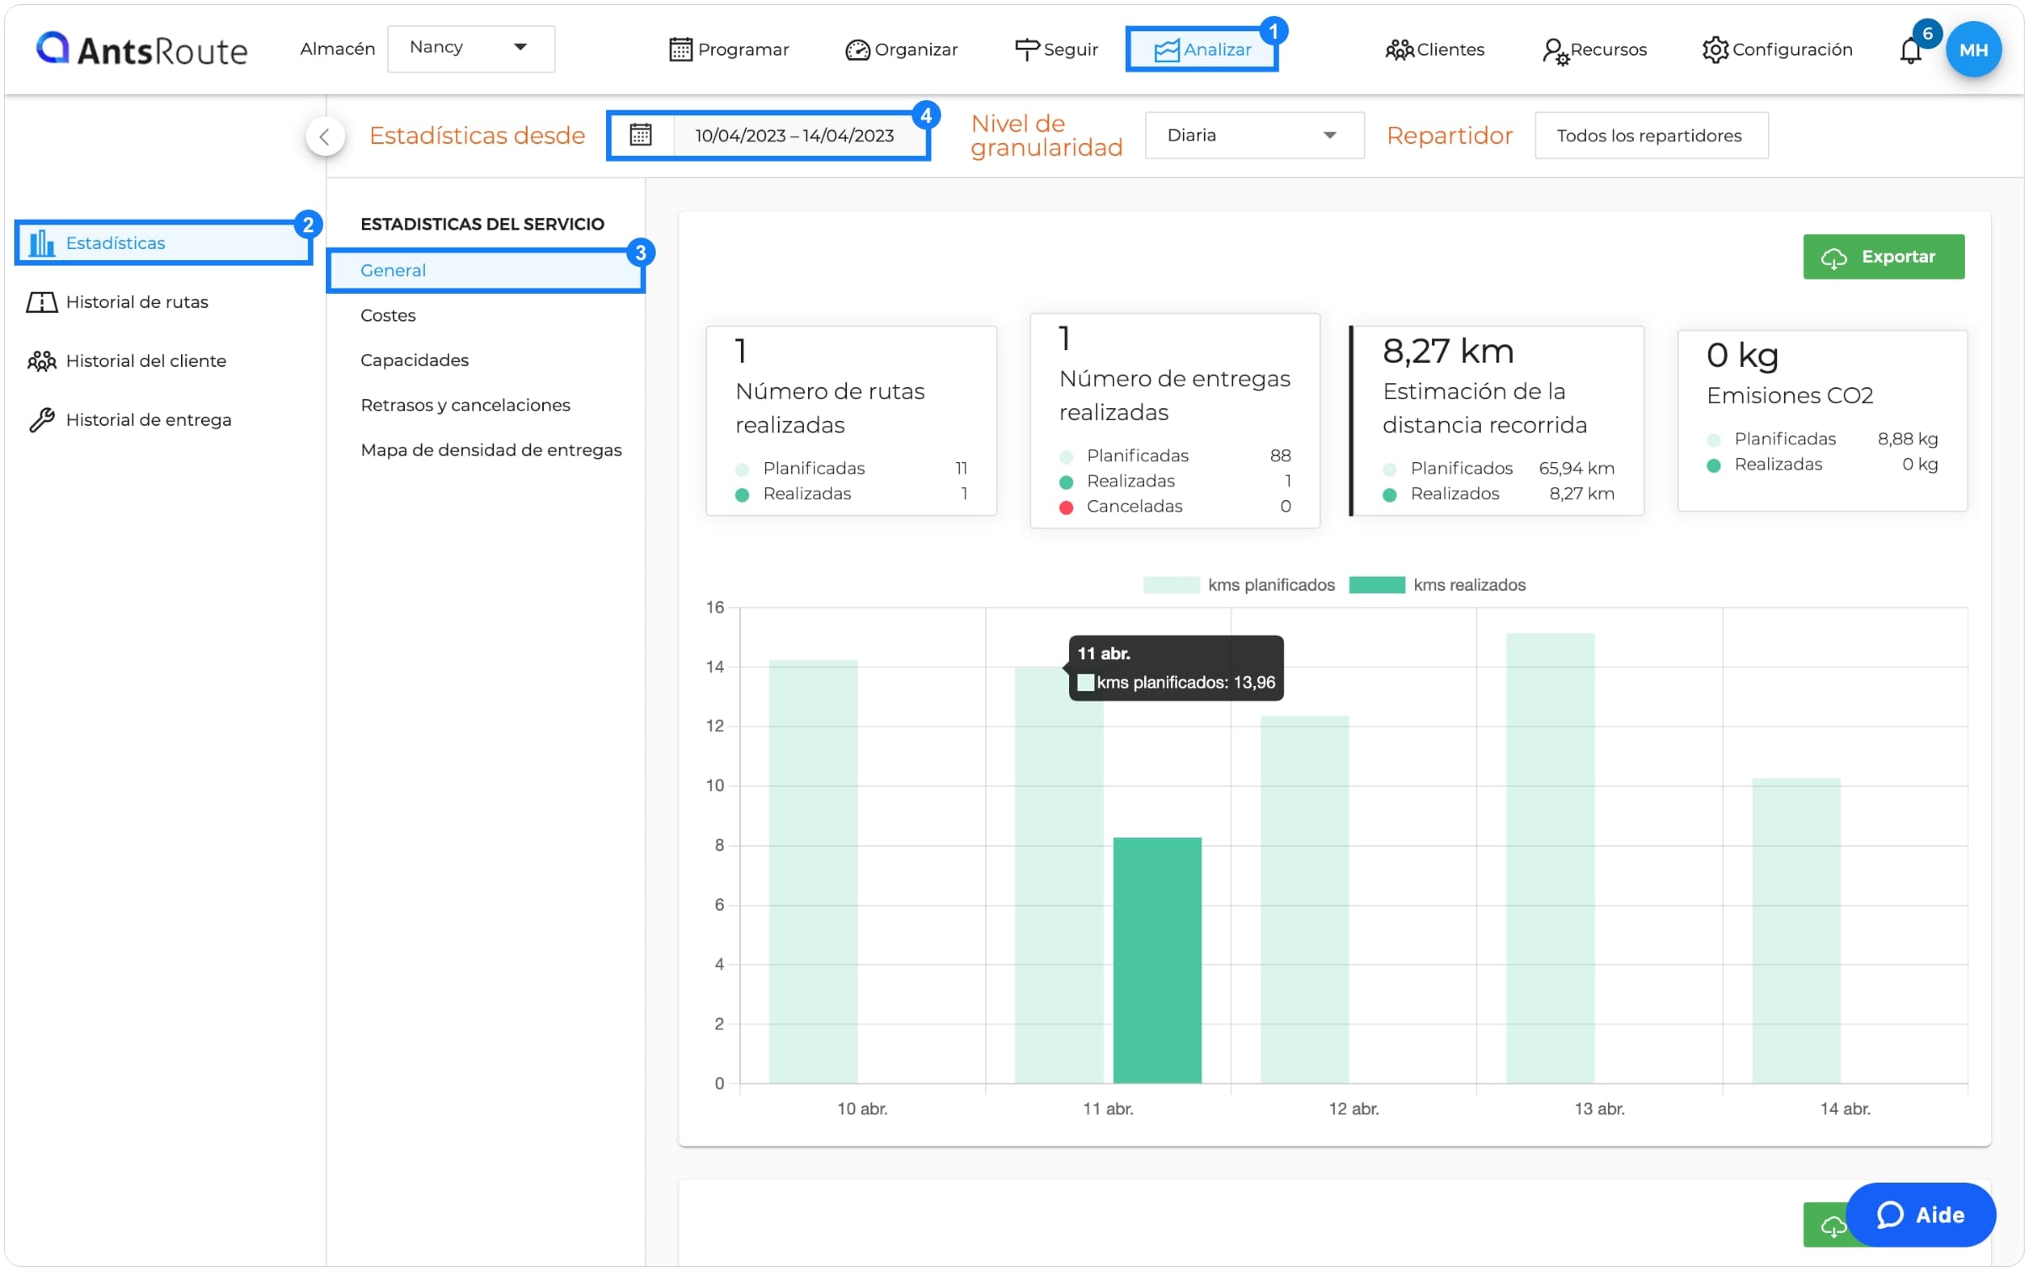2028x1271 pixels.
Task: Click the 'ESTADISTICAS DEL SERVICIO' heading
Action: [482, 224]
